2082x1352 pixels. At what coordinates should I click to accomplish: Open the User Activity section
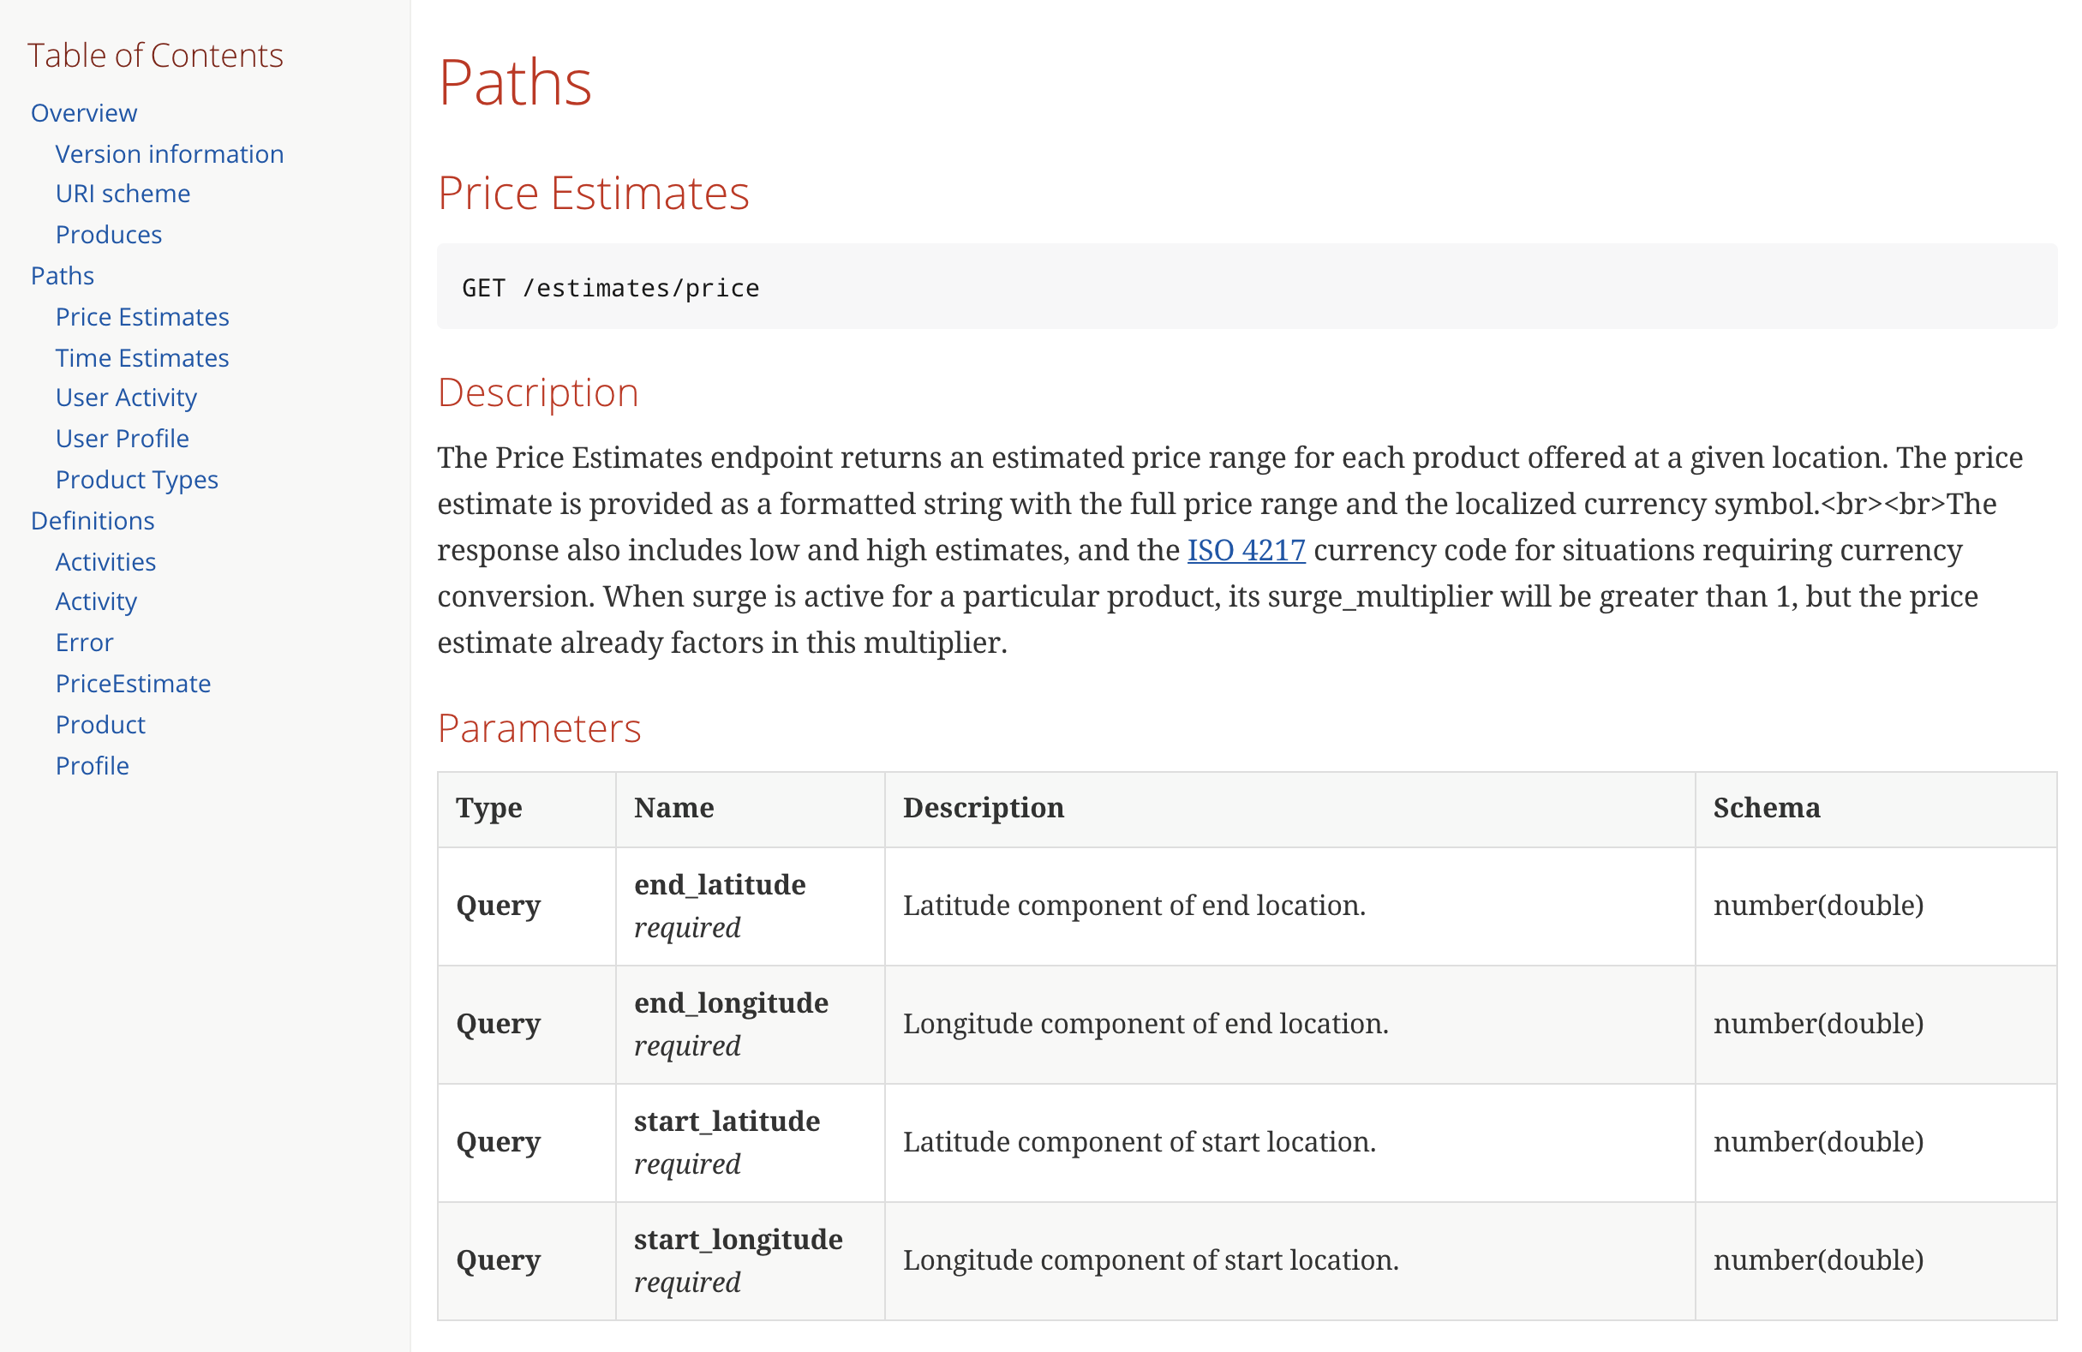pos(126,397)
